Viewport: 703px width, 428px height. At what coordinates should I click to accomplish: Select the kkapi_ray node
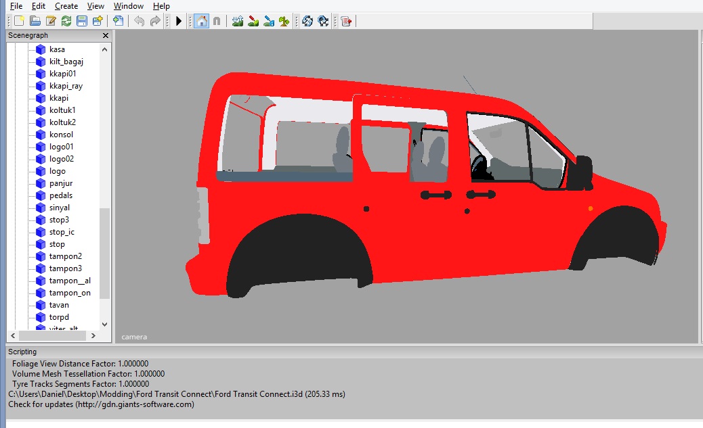tap(66, 86)
